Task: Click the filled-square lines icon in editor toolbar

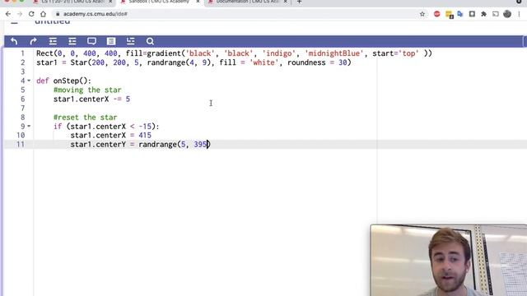Action: click(x=111, y=41)
